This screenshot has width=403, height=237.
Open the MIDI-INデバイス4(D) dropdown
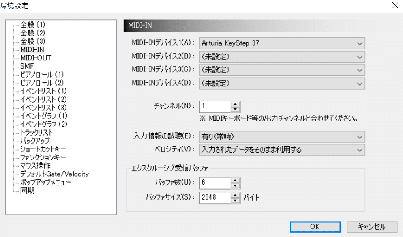click(282, 84)
